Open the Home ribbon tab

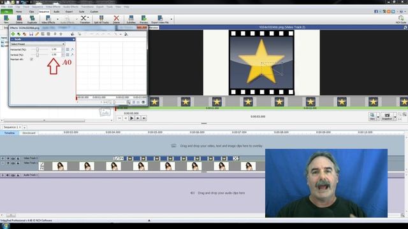coord(18,11)
